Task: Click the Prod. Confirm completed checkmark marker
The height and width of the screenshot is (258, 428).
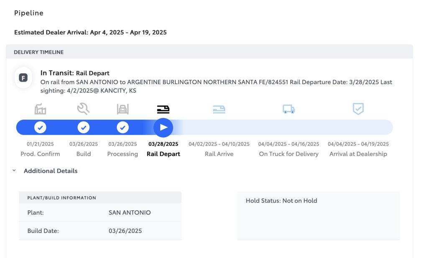Action: (40, 128)
